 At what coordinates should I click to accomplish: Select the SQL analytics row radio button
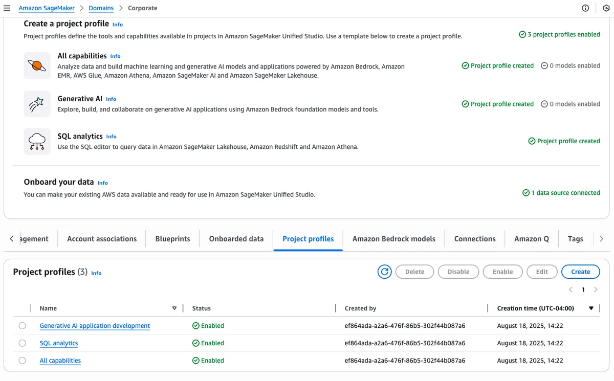click(x=22, y=343)
